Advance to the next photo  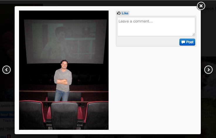click(208, 70)
